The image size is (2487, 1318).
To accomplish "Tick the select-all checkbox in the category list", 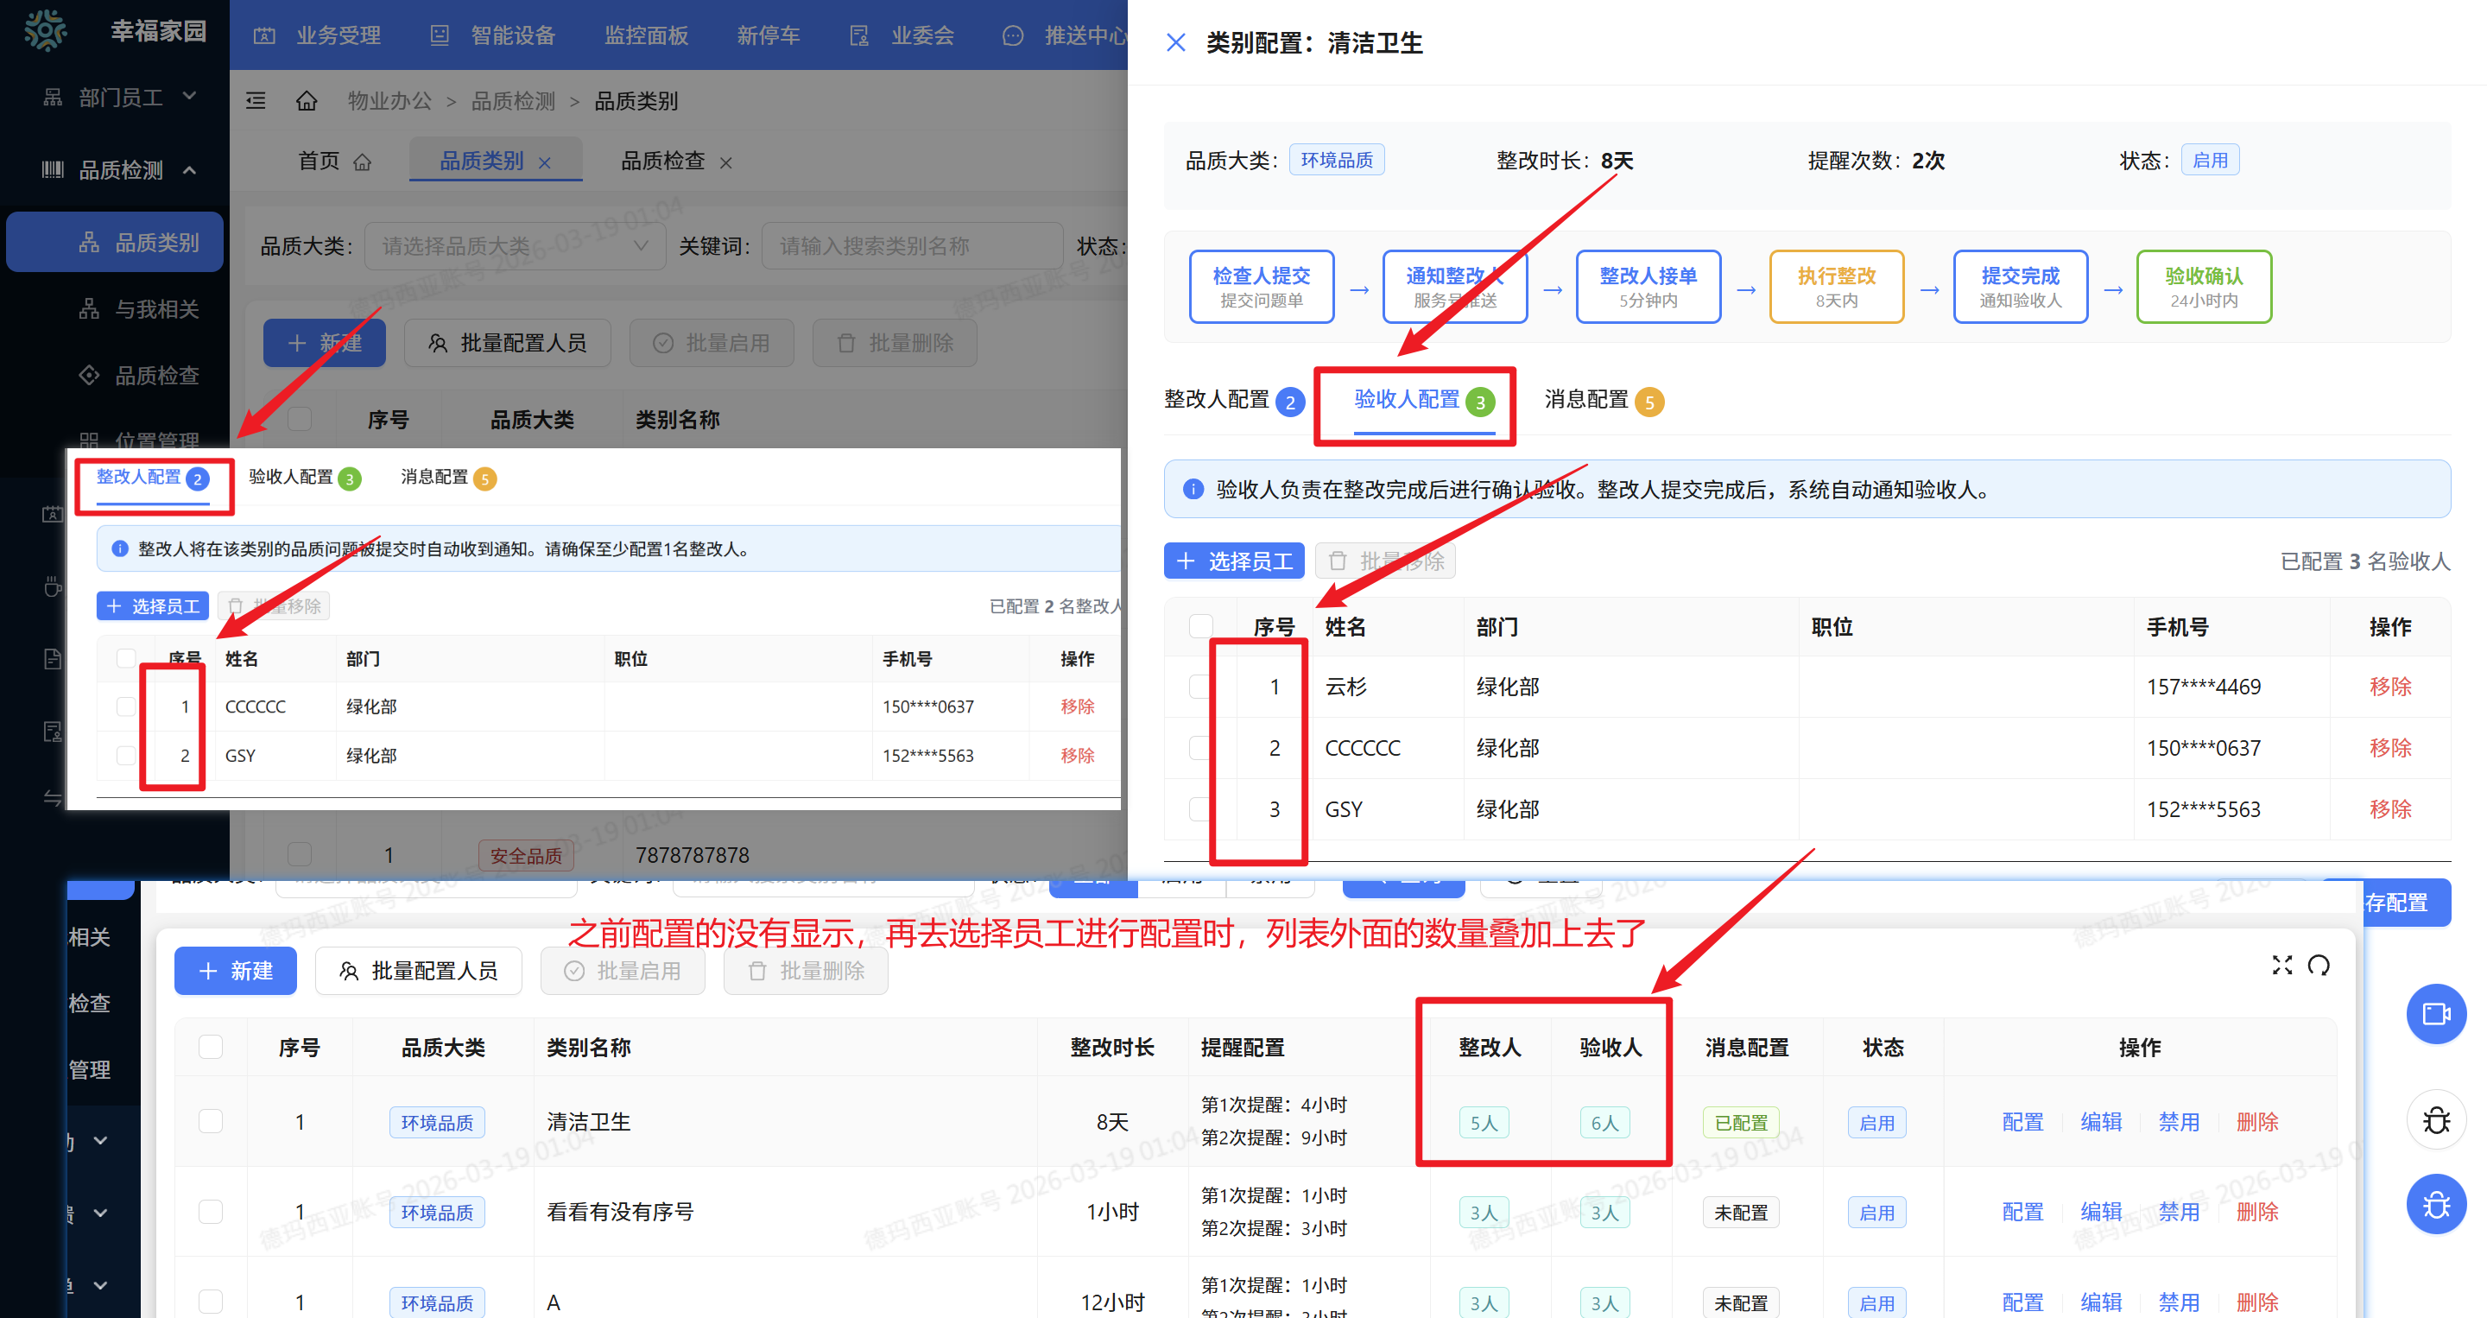I will [211, 1047].
